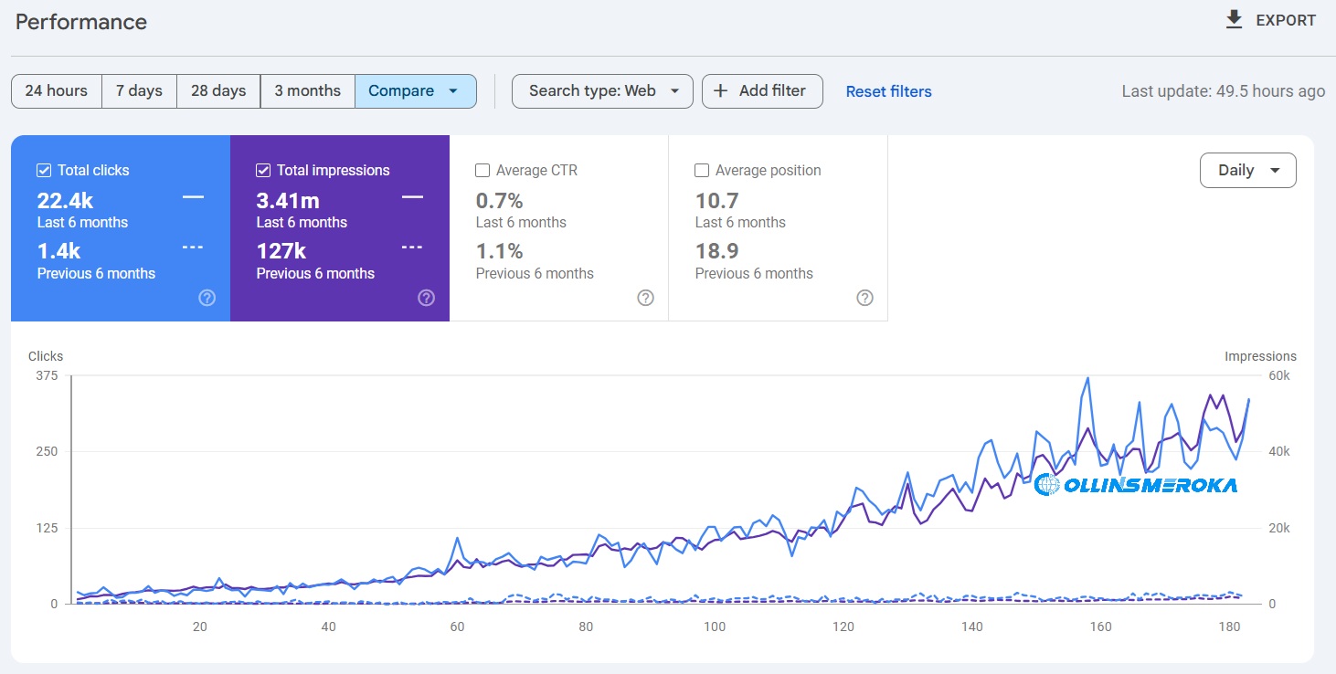The height and width of the screenshot is (674, 1336).
Task: Check the Average position checkbox
Action: [x=701, y=169]
